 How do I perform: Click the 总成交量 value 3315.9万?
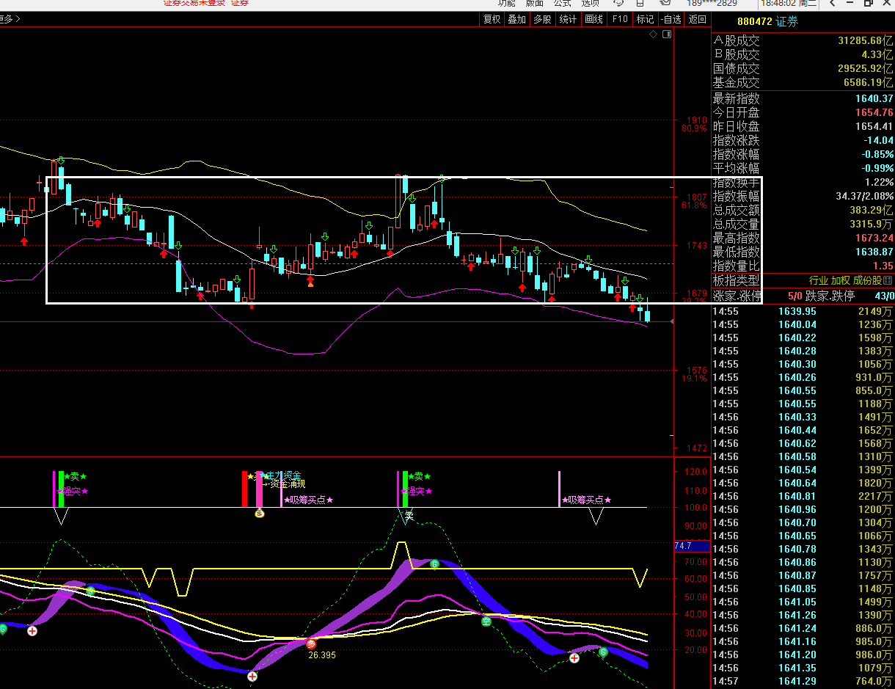pos(871,225)
